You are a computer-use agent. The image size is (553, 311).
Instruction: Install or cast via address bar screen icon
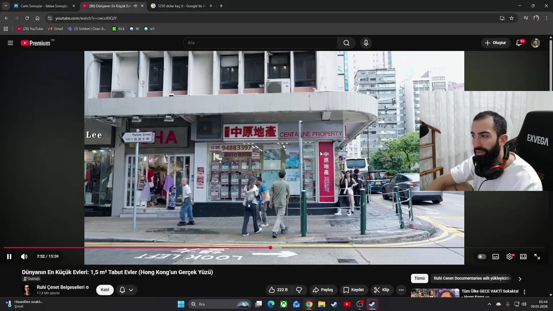(502, 18)
